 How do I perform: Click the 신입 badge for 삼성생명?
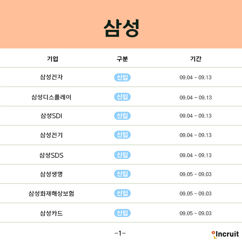[122, 174]
